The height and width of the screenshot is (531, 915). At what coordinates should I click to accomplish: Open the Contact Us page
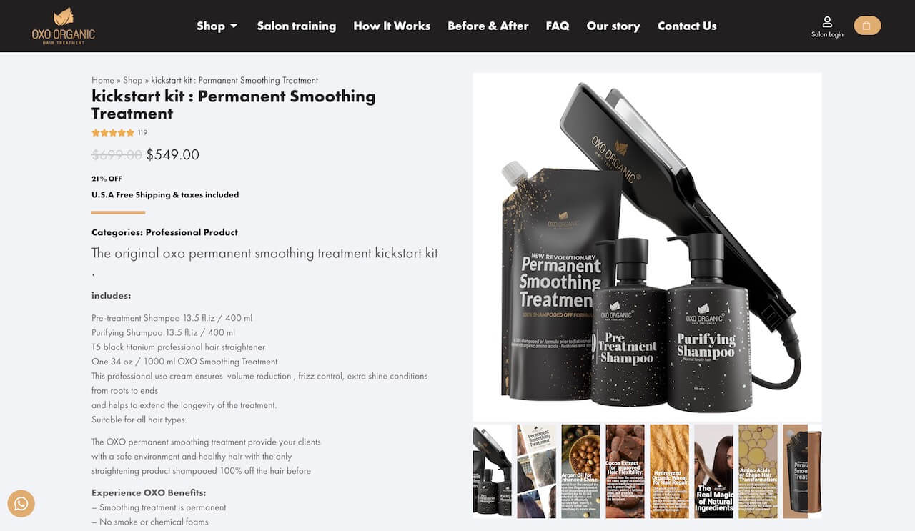pyautogui.click(x=687, y=26)
